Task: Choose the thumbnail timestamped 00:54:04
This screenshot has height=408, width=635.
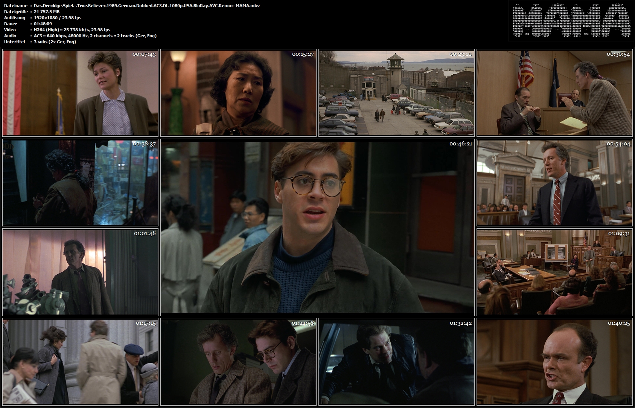Action: (554, 183)
